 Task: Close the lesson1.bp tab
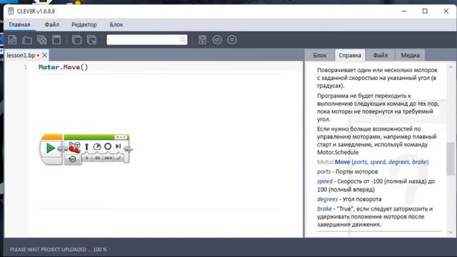[44, 55]
